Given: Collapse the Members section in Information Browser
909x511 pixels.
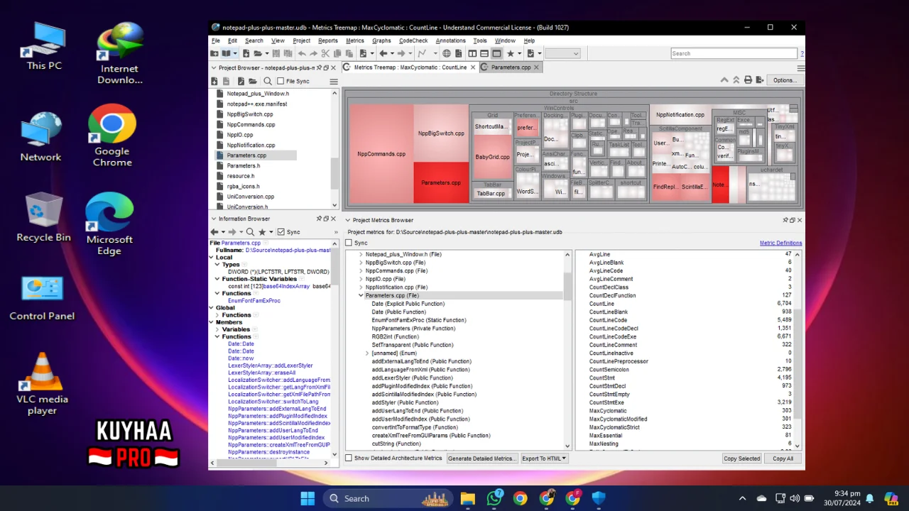Looking at the screenshot, I should coord(212,322).
